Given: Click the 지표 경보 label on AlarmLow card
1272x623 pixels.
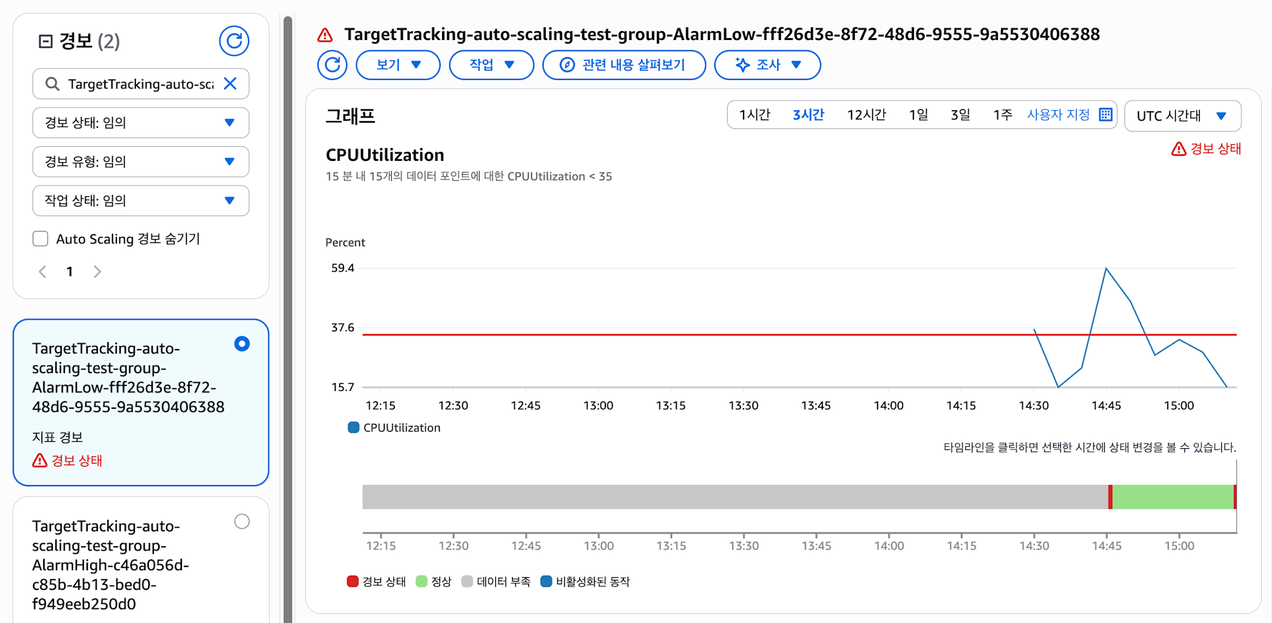Looking at the screenshot, I should tap(58, 437).
